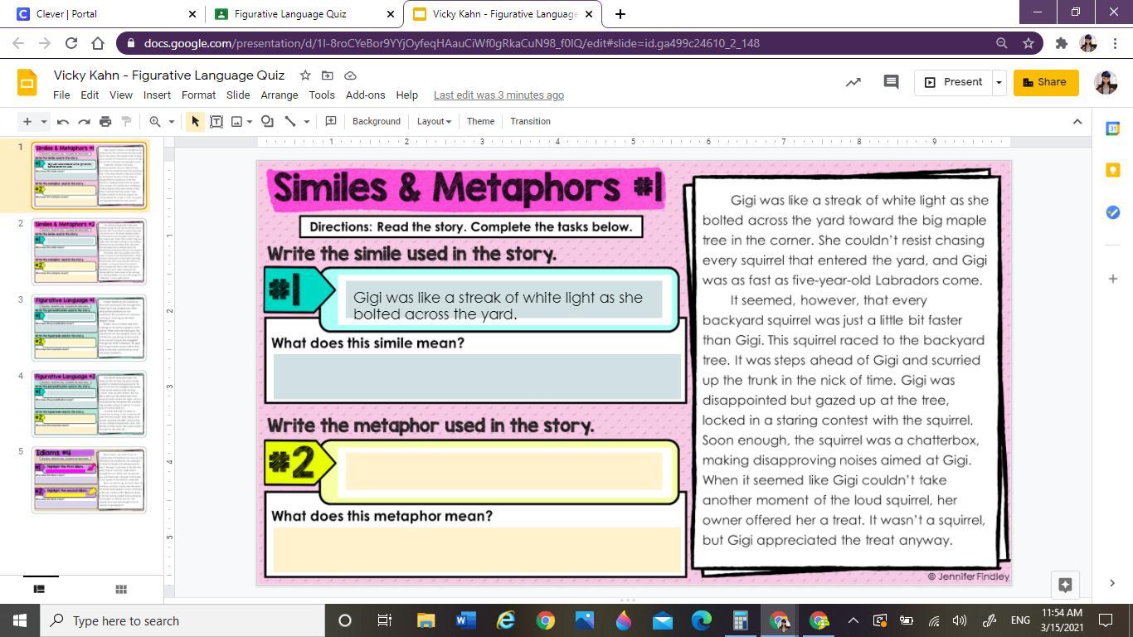Open the Layout dropdown

[434, 121]
